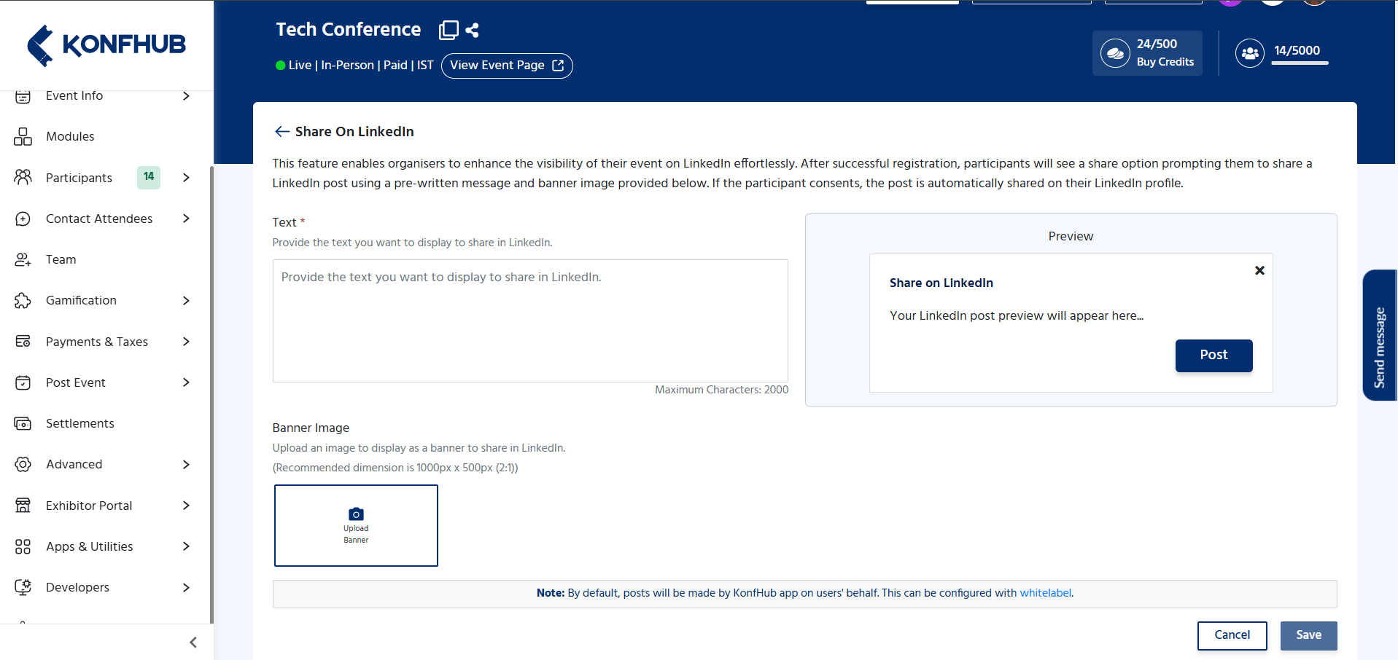This screenshot has width=1398, height=660.
Task: Click Exhibitor Portal booth icon
Action: coord(23,505)
